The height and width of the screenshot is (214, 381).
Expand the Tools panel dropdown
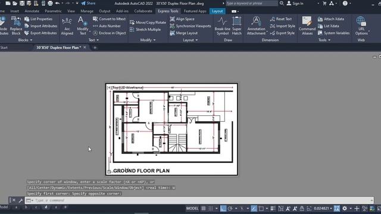[x=324, y=40]
